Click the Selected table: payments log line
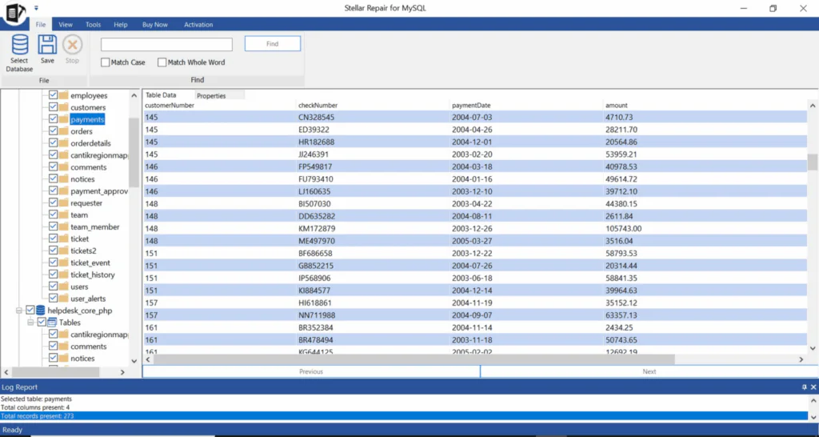Screen dimensions: 819x437 37,399
